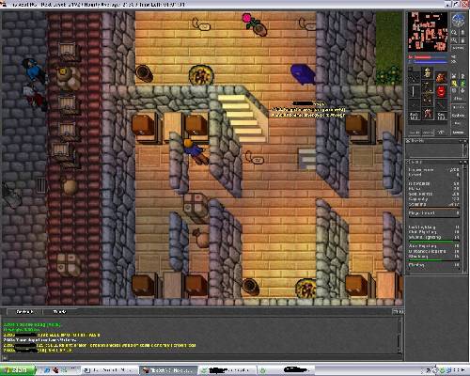The height and width of the screenshot is (376, 470).
Task: Click the Stop button under combat modes
Action: (458, 99)
